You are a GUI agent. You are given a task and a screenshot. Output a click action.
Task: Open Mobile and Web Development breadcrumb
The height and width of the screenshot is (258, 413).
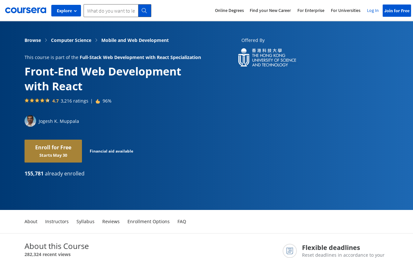click(x=135, y=40)
